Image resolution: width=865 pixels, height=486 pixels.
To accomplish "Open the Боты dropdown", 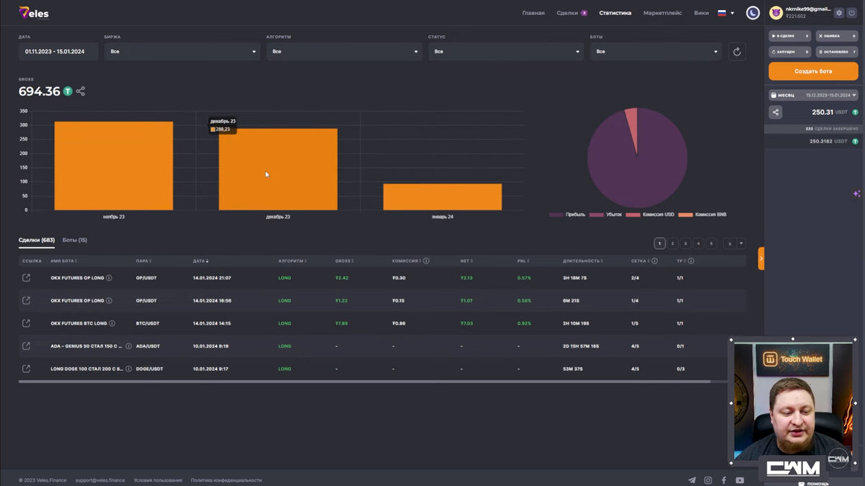I will coord(656,51).
